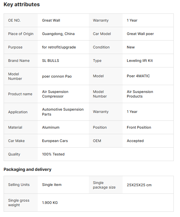
Task: Select the Great Wall OE NO. value
Action: 51,20
